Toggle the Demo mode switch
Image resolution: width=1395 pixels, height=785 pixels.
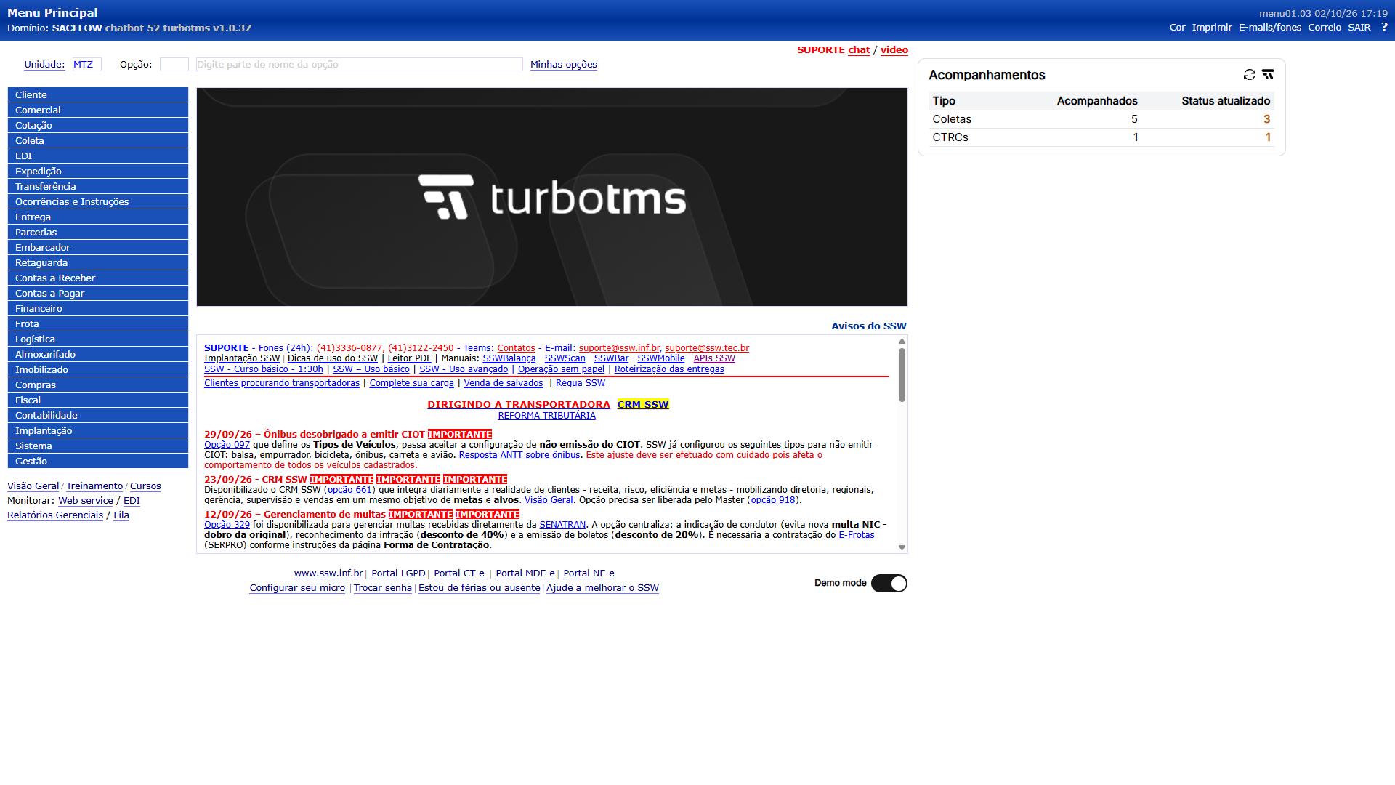pos(889,583)
